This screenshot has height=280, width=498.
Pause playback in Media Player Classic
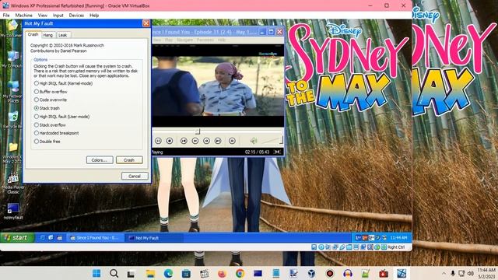coord(158,141)
